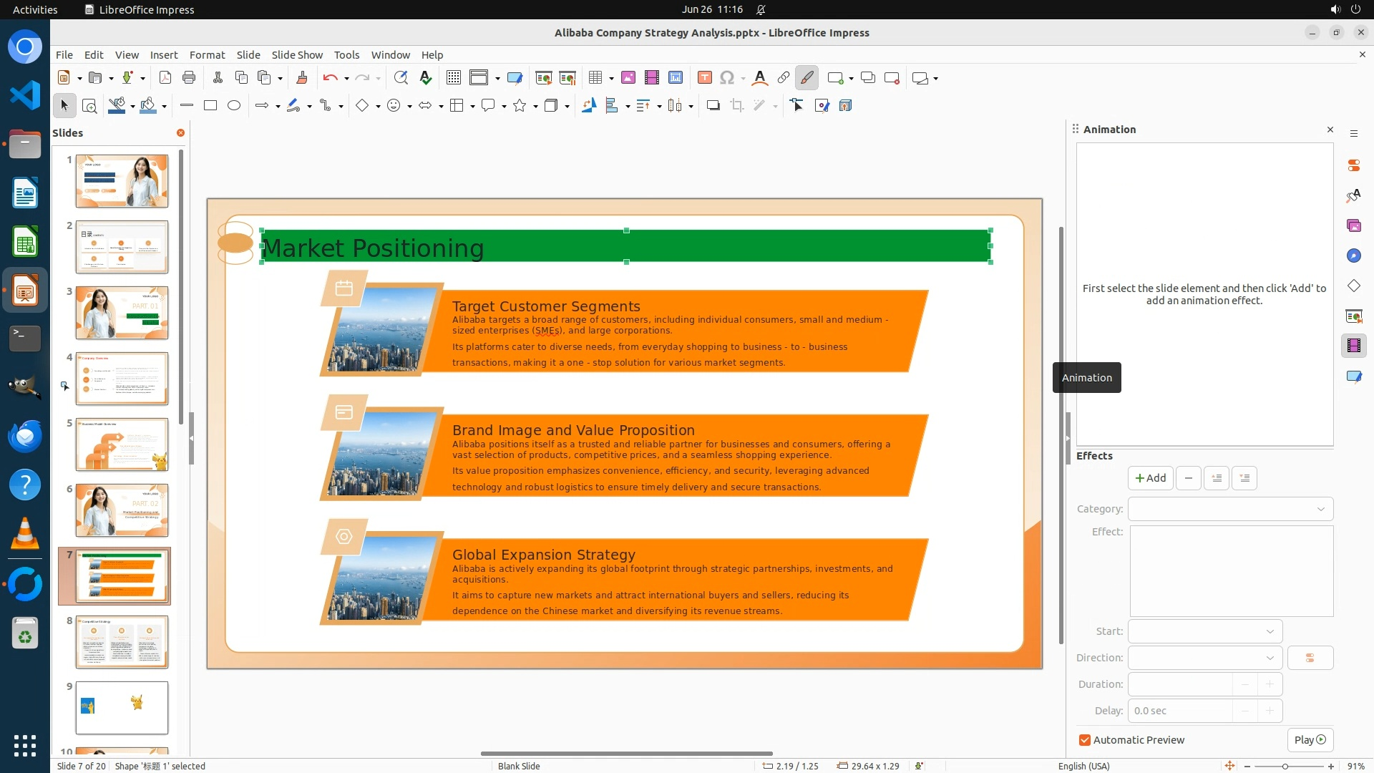Toggle the highlighter color tool
The image size is (1374, 773).
(x=807, y=78)
